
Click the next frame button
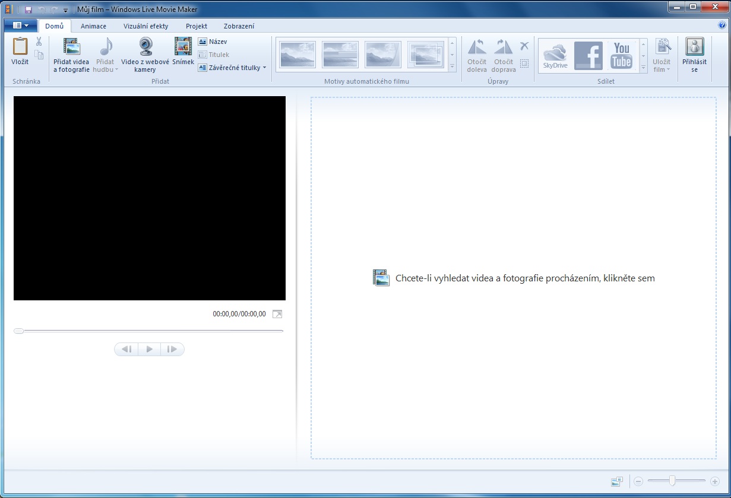click(172, 349)
